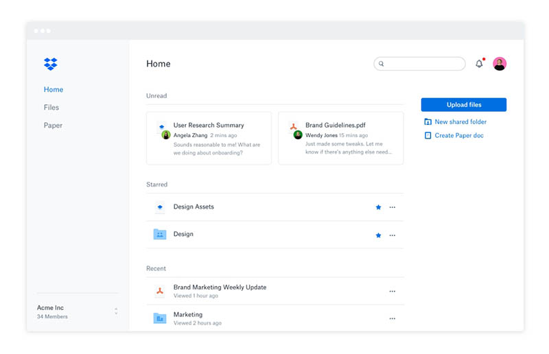Click the Design Assets Paper doc icon
The image size is (549, 354).
[x=160, y=207]
